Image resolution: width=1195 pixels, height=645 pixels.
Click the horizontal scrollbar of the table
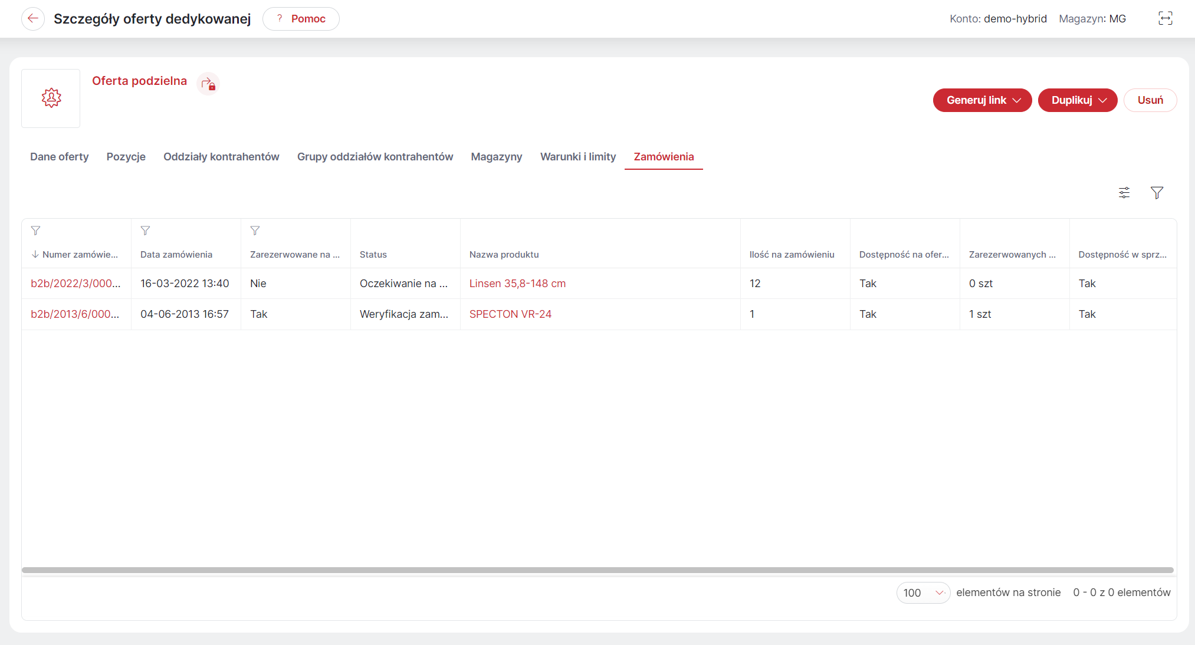click(x=597, y=570)
